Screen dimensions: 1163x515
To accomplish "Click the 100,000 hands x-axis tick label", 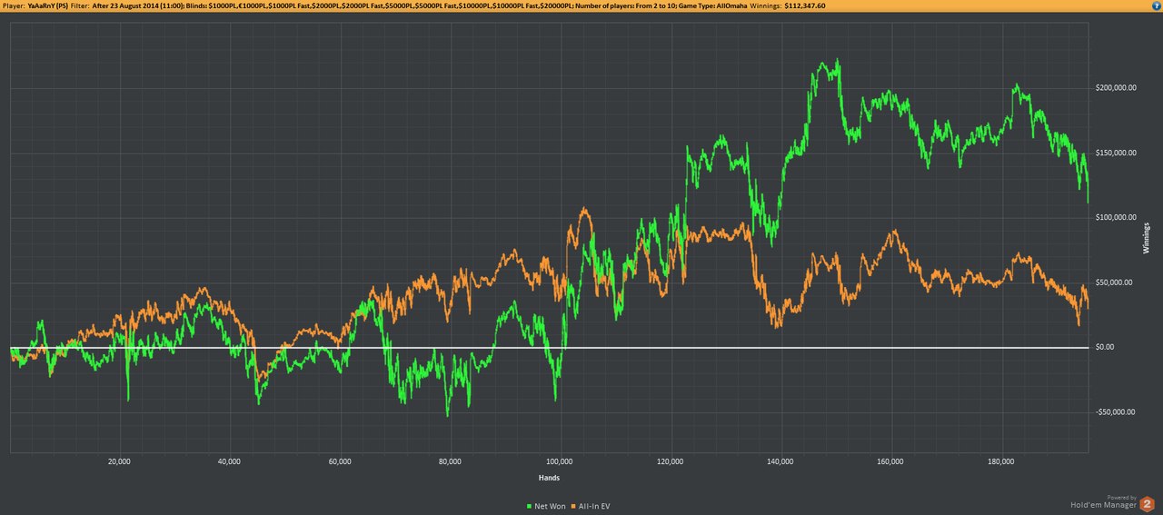I will [561, 461].
